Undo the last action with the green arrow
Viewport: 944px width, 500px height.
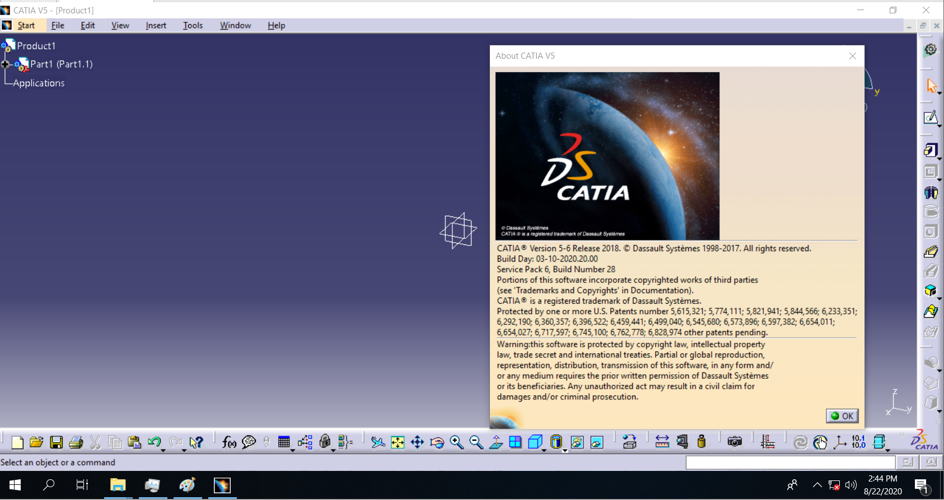click(154, 442)
